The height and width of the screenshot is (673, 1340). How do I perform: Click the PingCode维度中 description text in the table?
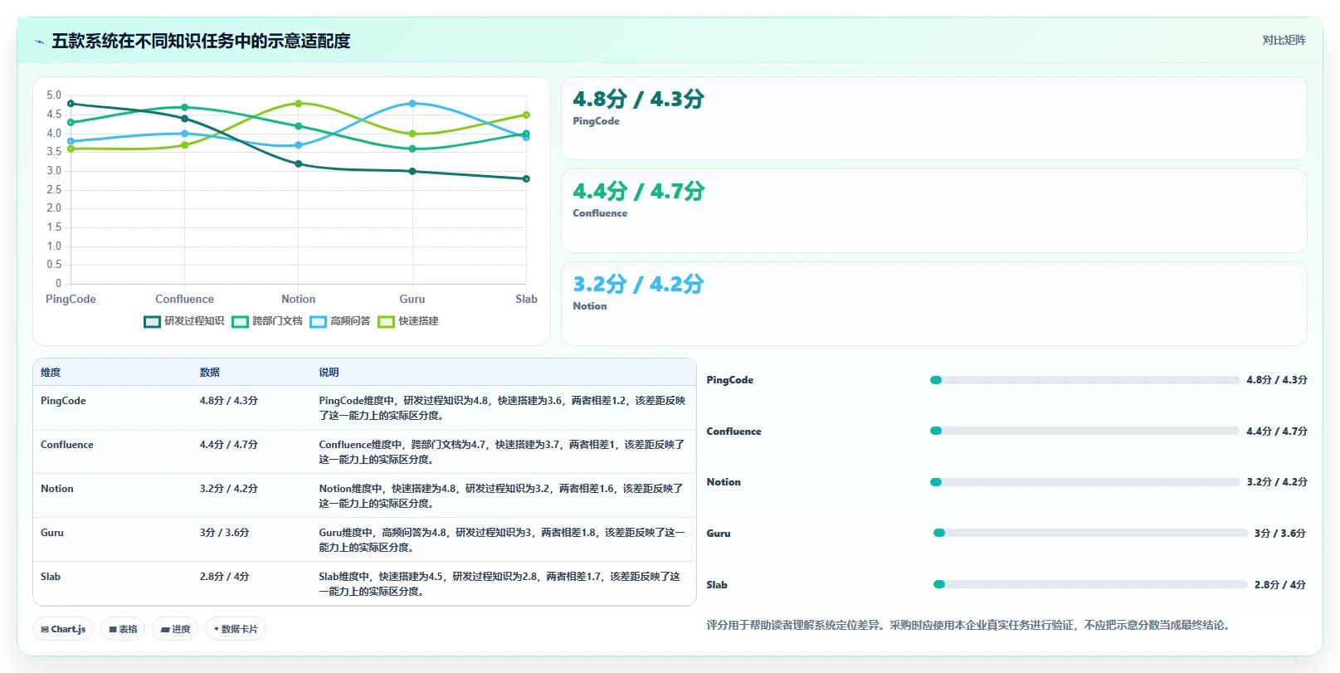pyautogui.click(x=502, y=408)
